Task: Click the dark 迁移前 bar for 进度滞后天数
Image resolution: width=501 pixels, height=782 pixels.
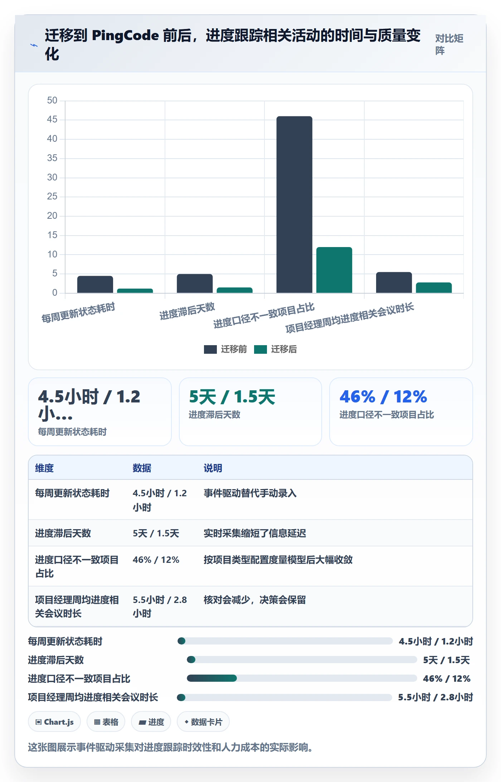Action: coord(195,283)
